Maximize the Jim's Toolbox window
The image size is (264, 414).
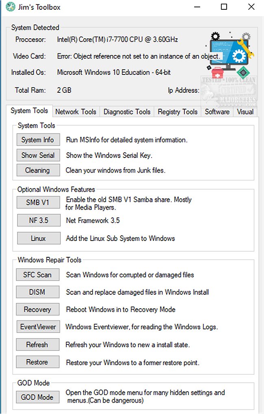tap(224, 7)
